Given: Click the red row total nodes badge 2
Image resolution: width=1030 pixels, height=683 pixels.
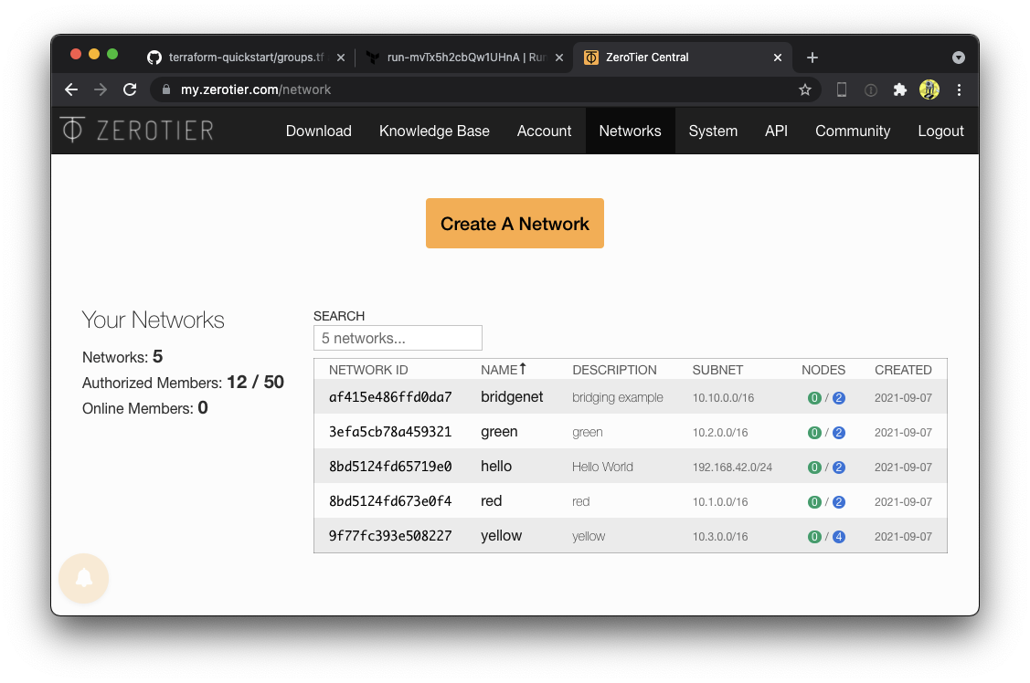Looking at the screenshot, I should 839,502.
